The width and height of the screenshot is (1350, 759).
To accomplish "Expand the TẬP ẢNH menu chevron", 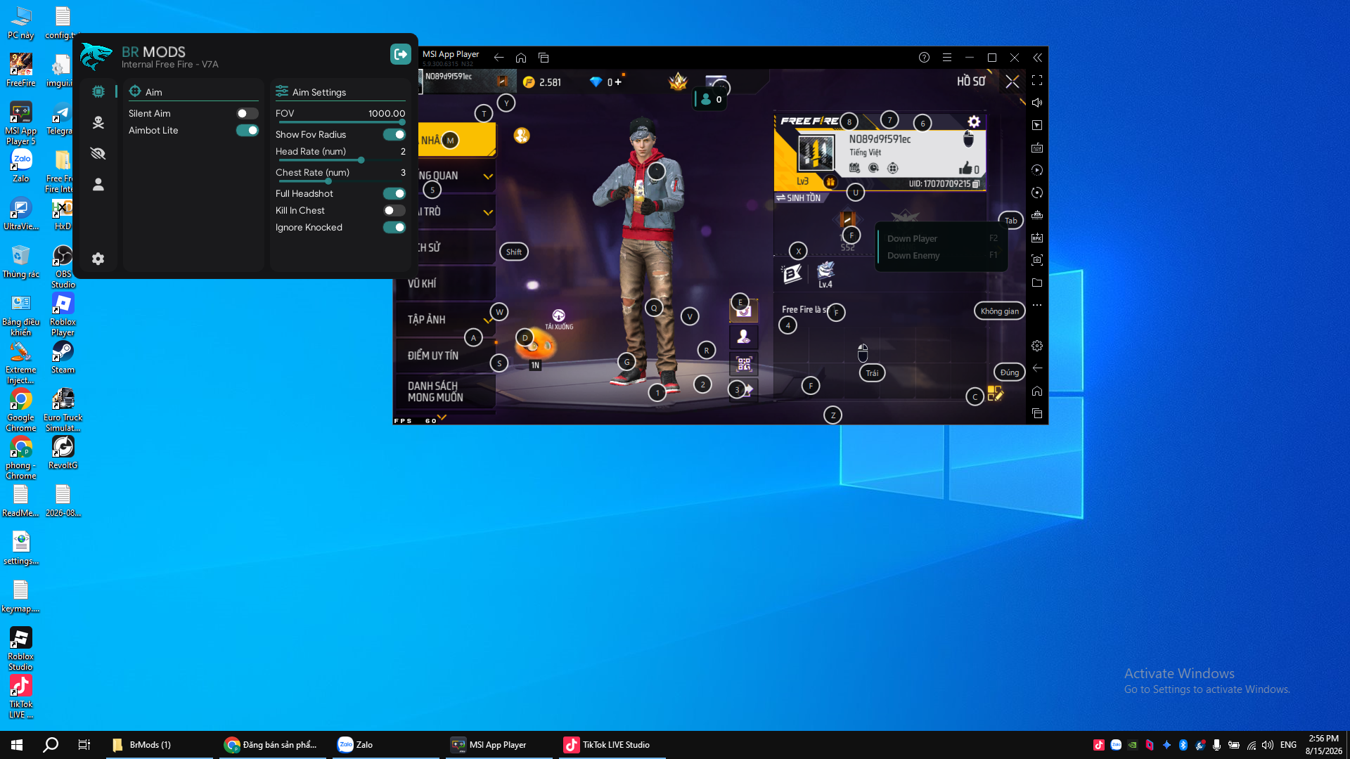I will click(487, 320).
